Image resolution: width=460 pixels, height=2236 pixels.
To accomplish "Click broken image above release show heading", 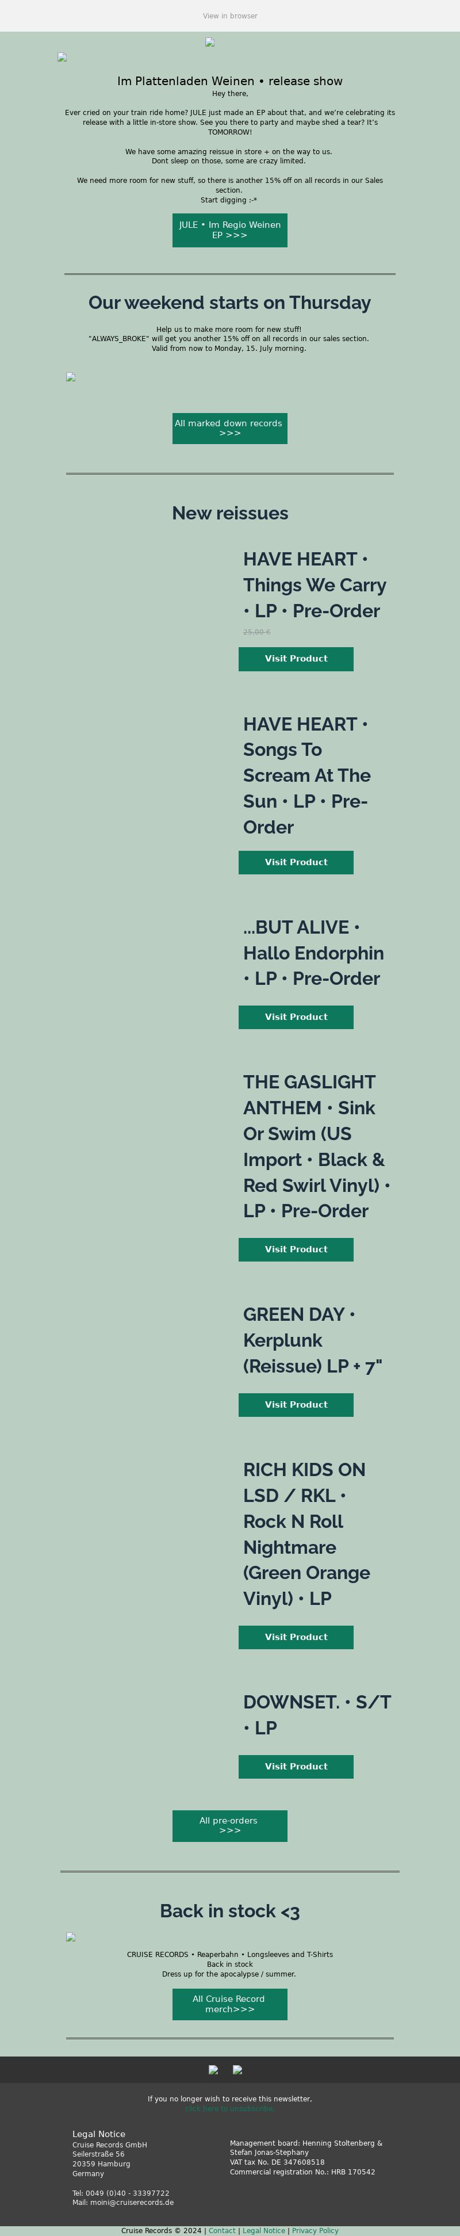I will tap(62, 58).
